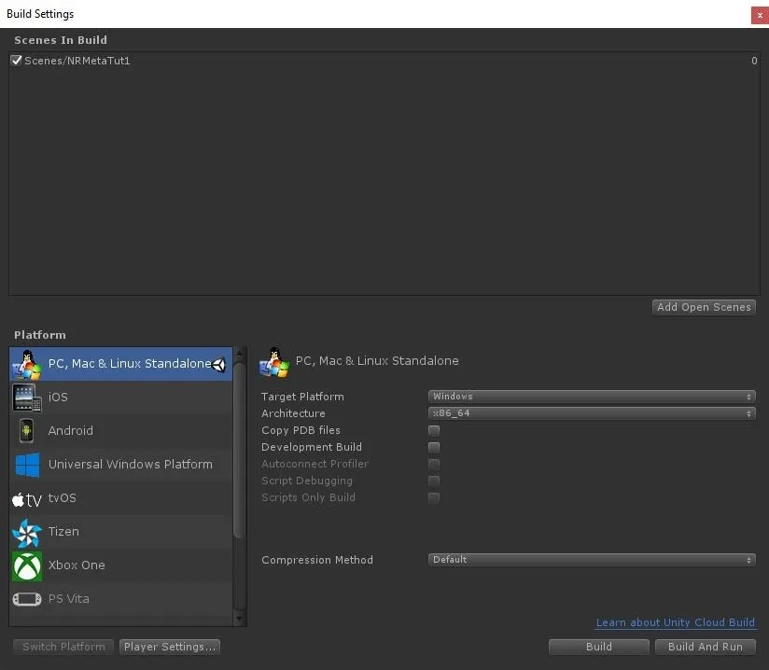Viewport: 769px width, 670px height.
Task: Select the Universal Windows Platform row
Action: coord(120,465)
